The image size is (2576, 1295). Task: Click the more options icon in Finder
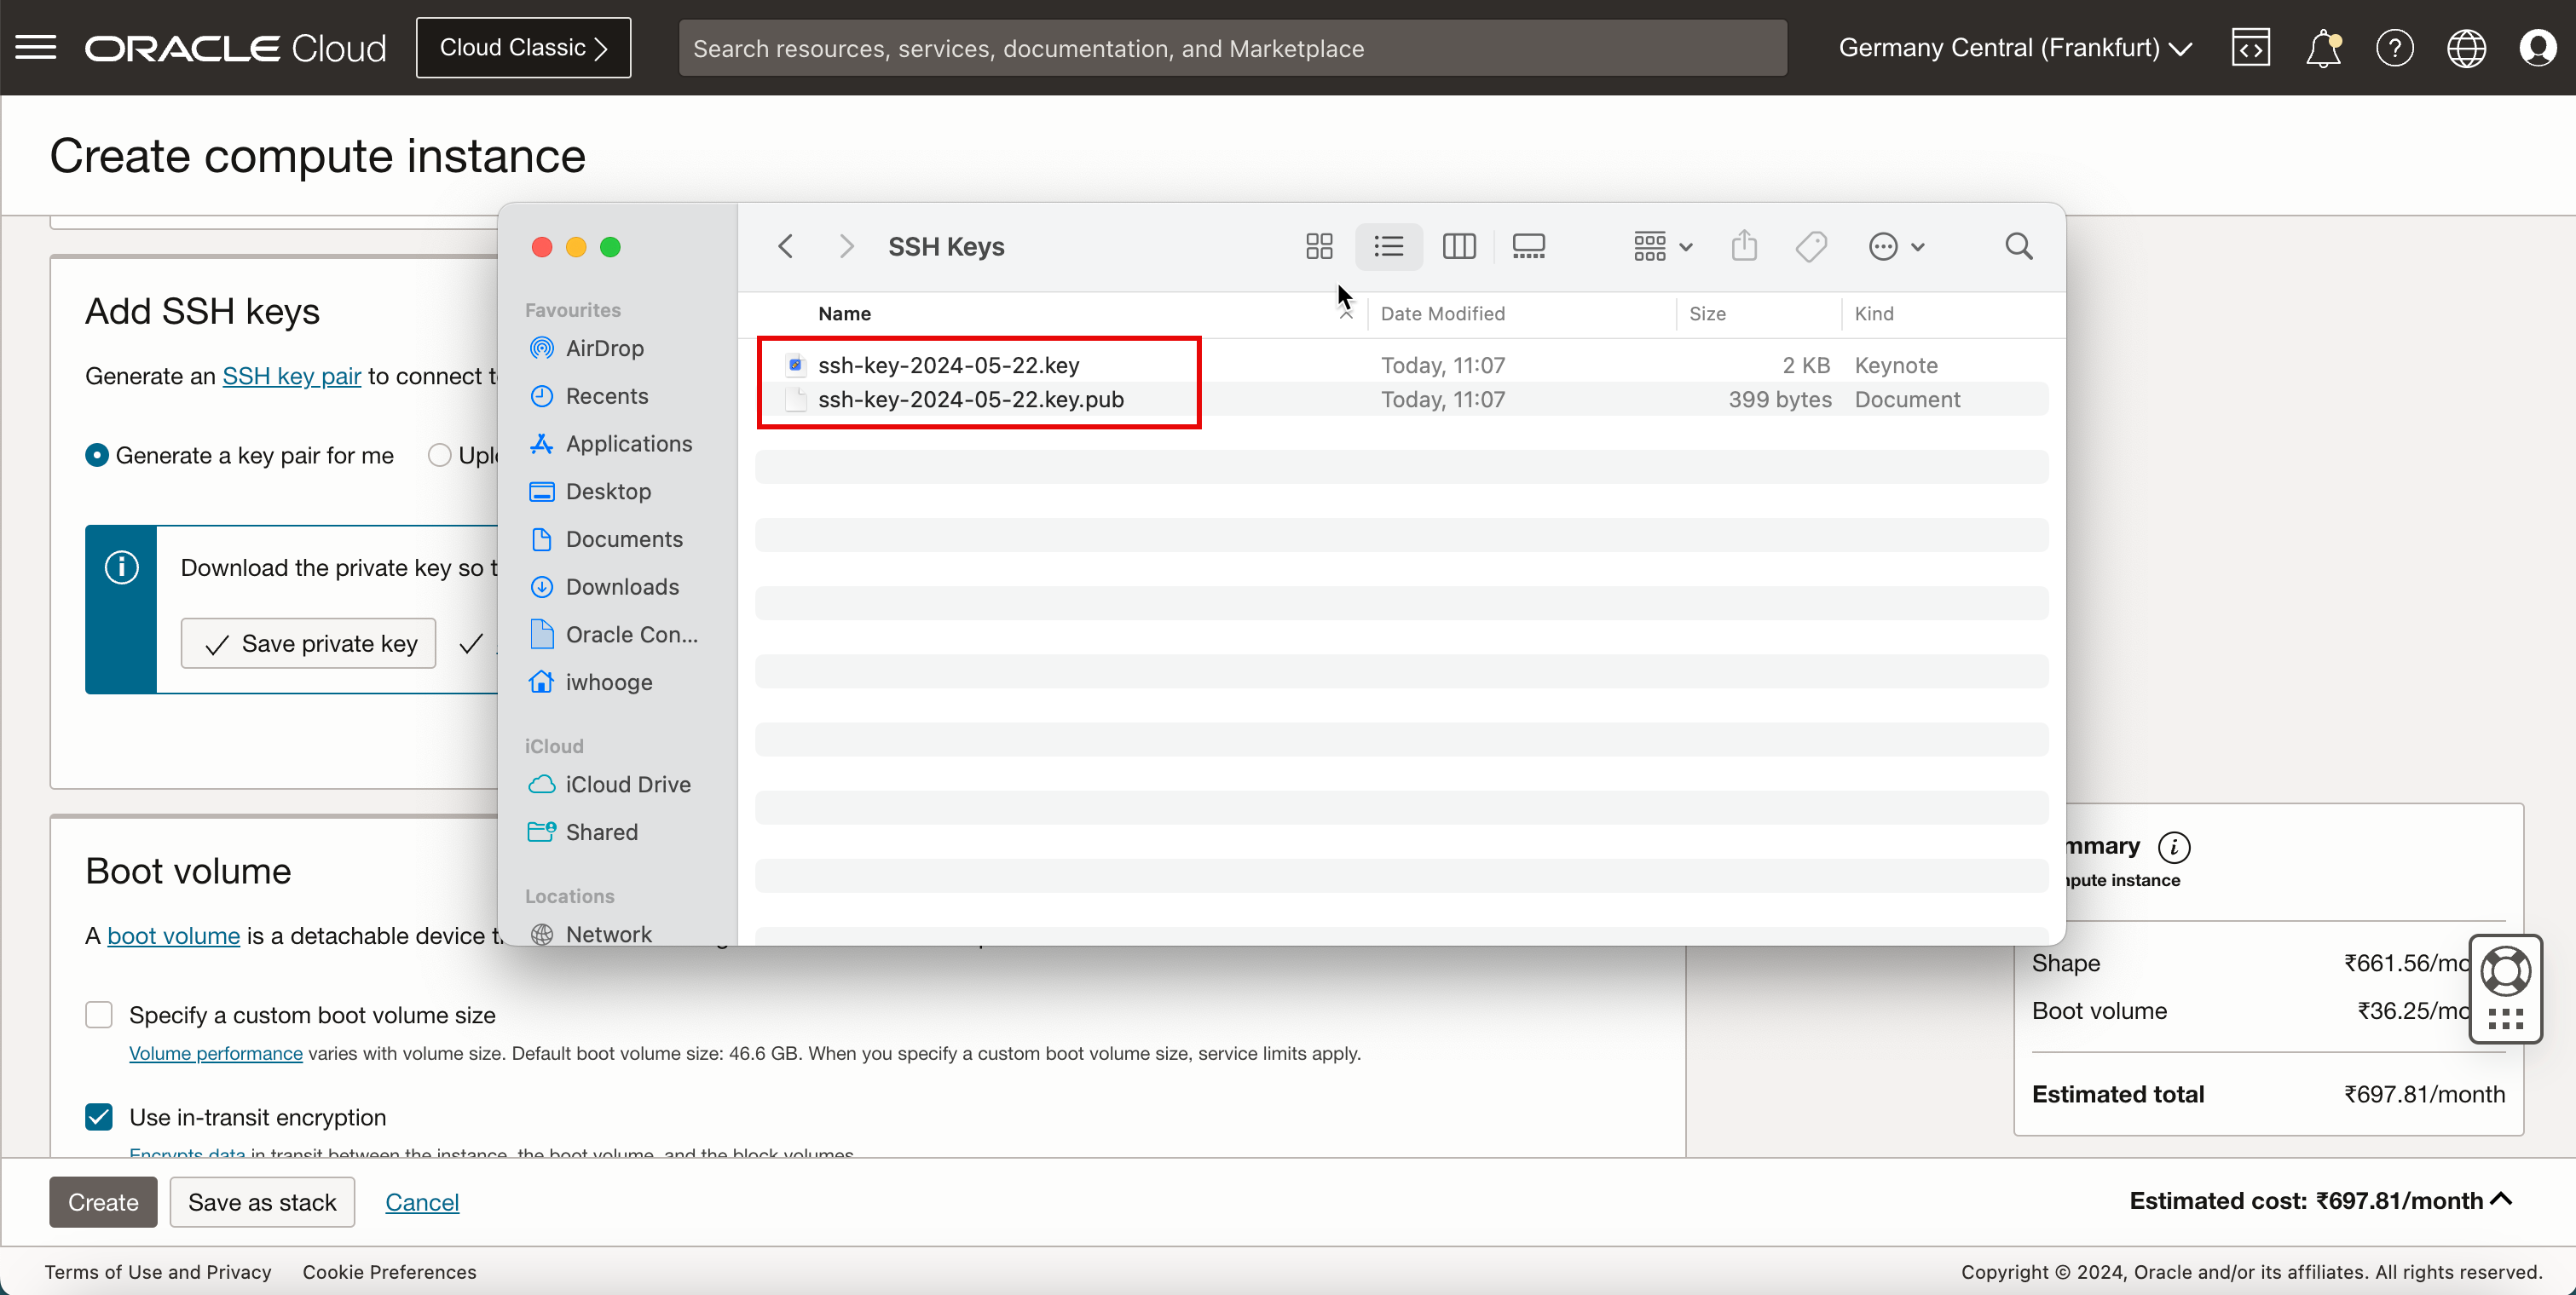click(x=1884, y=246)
